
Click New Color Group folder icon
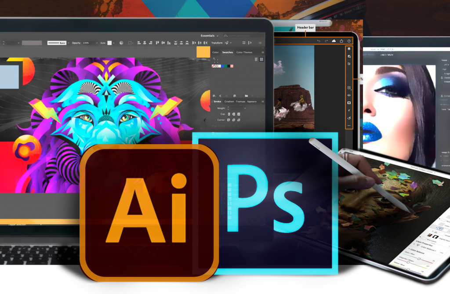coord(246,96)
